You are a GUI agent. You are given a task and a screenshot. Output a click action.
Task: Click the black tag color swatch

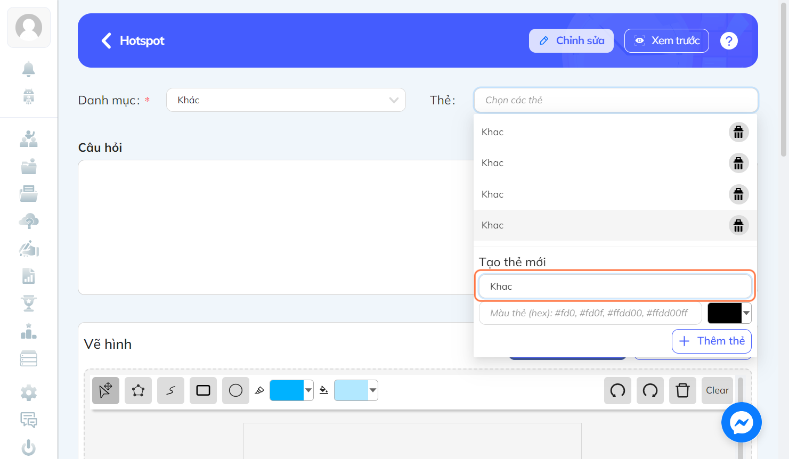(x=725, y=313)
